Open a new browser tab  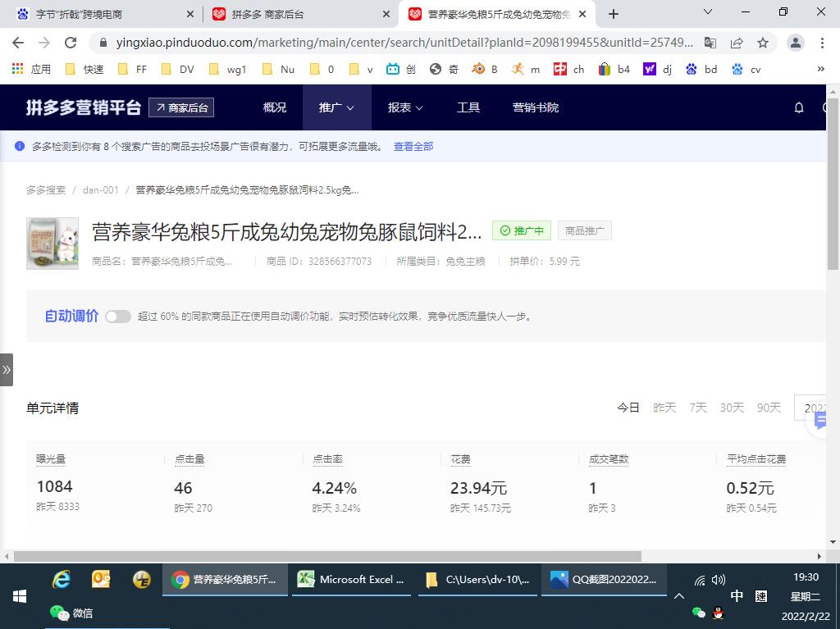[x=614, y=15]
